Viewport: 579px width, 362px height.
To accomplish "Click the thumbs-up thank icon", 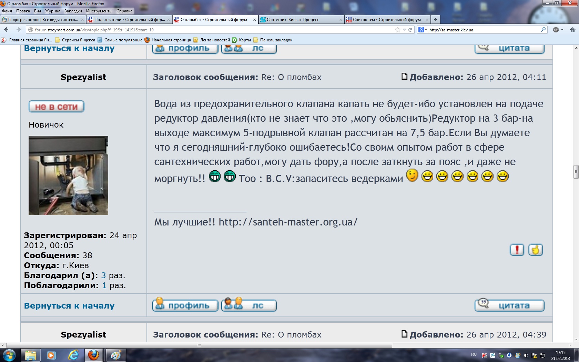I will tap(536, 250).
